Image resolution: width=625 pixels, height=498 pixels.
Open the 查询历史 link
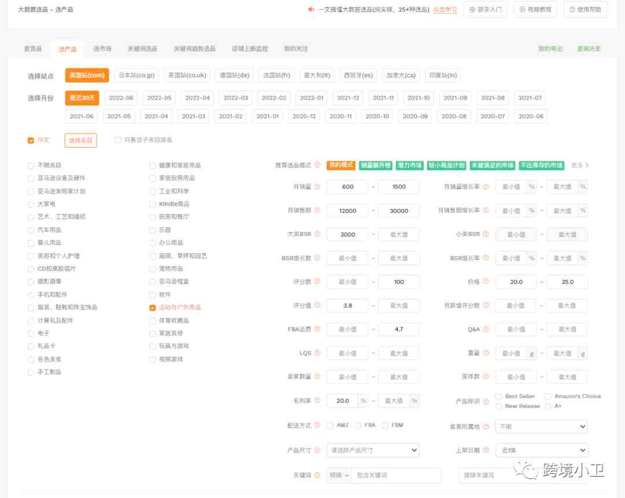coord(589,49)
